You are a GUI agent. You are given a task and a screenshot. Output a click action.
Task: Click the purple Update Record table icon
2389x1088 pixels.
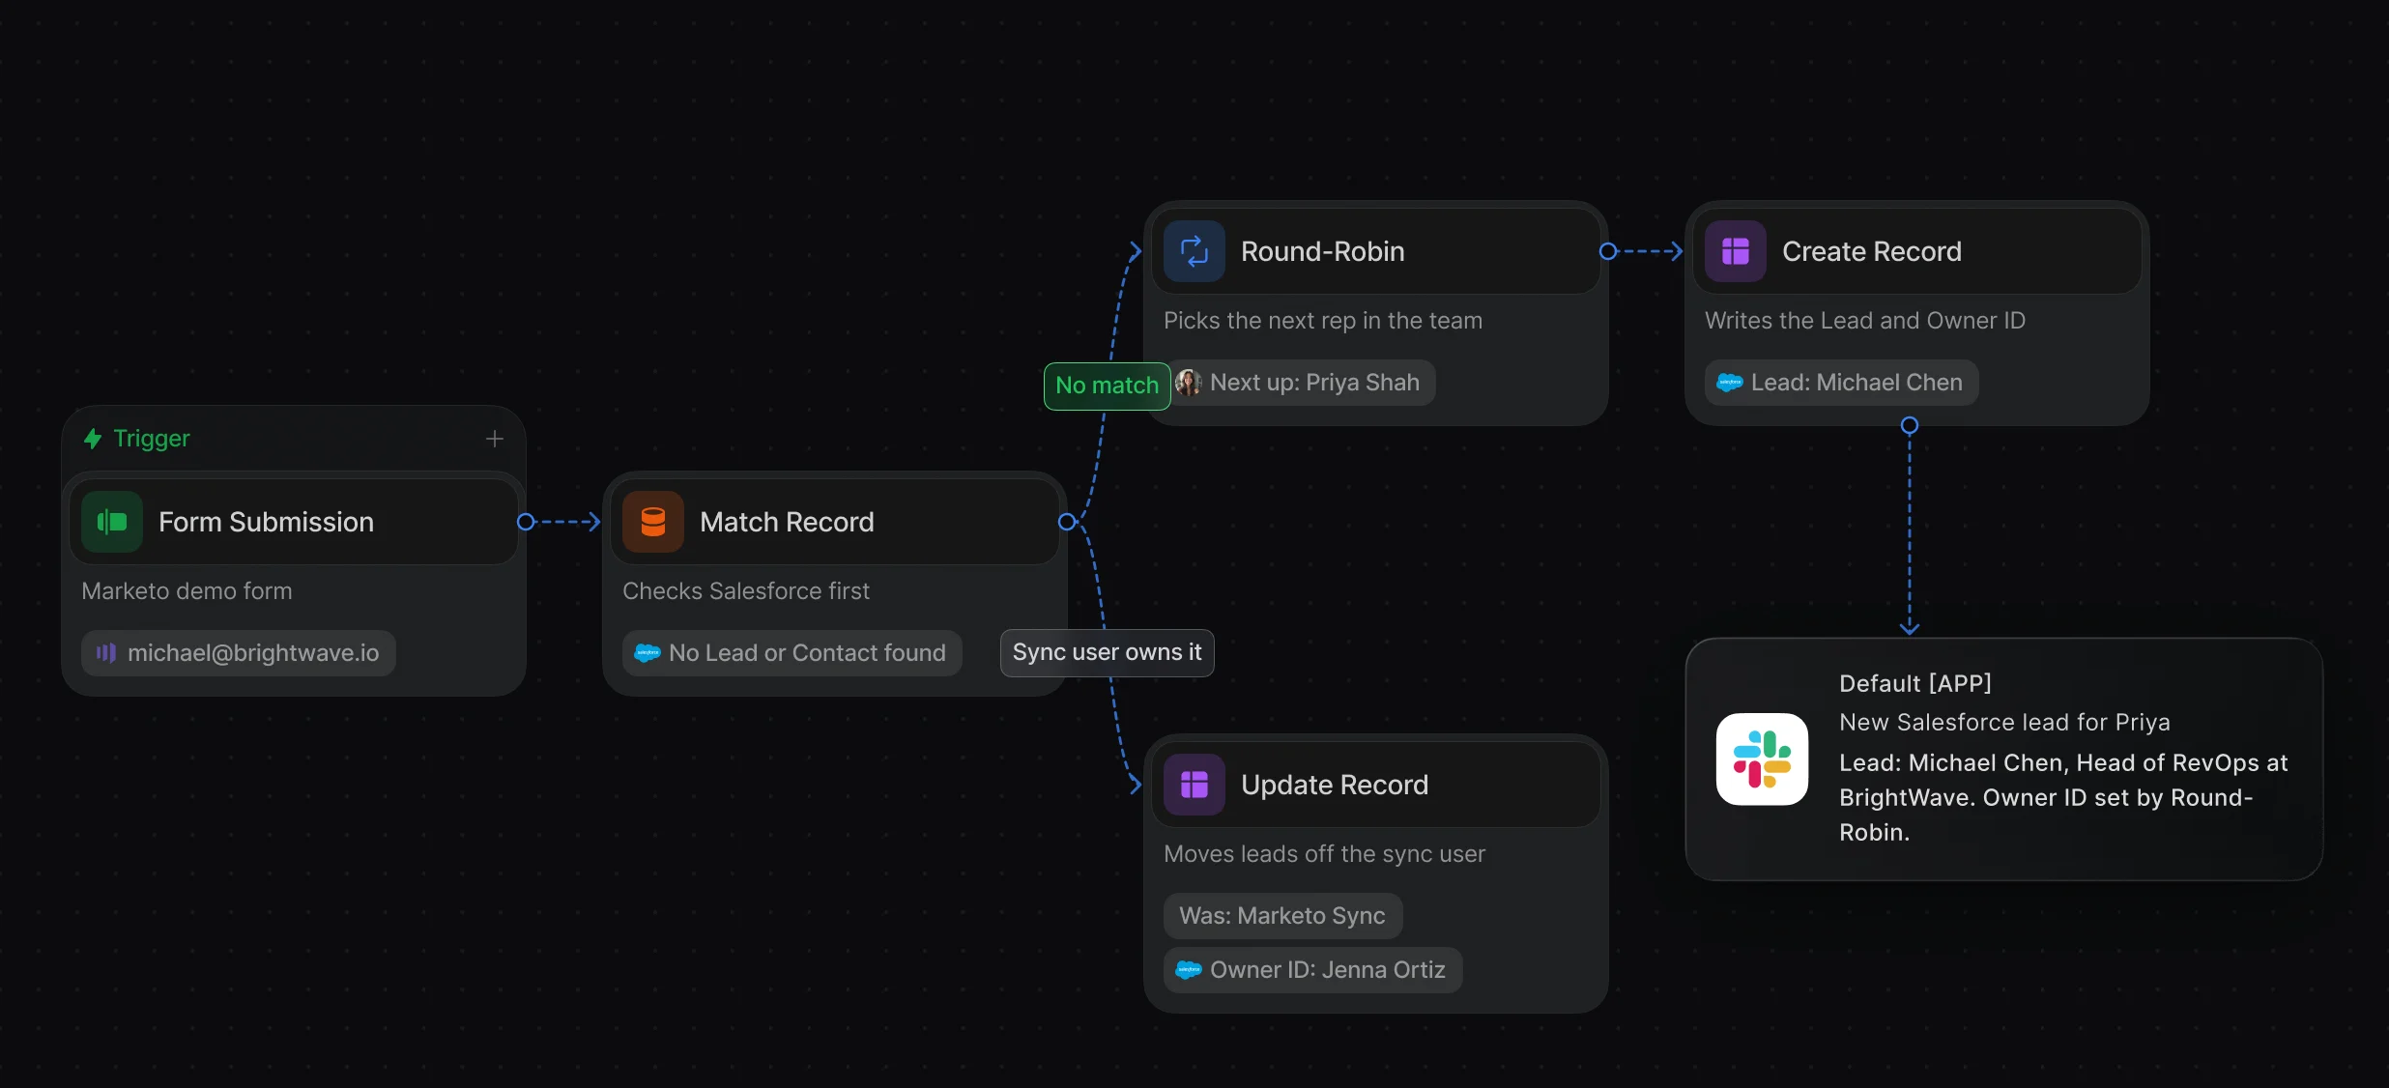click(1194, 785)
